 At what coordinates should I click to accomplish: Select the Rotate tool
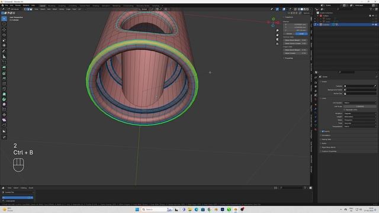tap(4, 35)
